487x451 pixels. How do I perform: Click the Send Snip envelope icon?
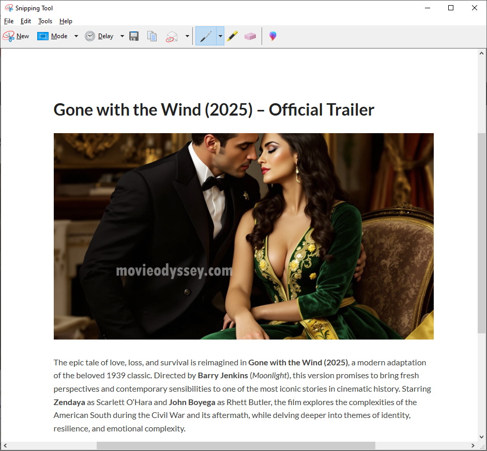coord(172,36)
